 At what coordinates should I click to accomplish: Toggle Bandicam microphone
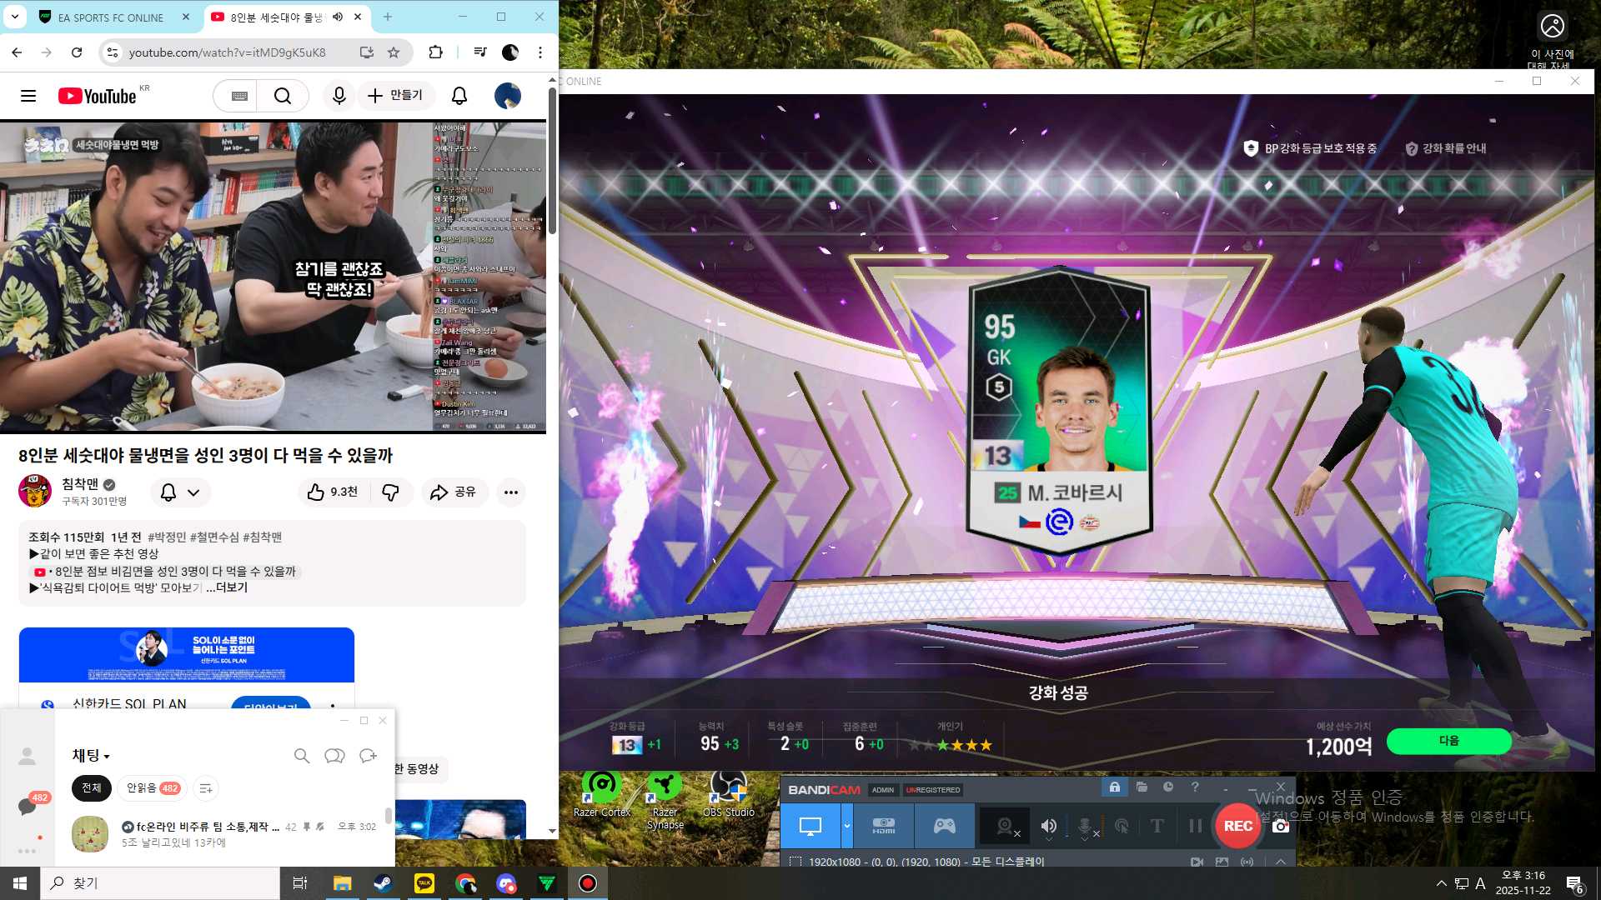point(1087,826)
